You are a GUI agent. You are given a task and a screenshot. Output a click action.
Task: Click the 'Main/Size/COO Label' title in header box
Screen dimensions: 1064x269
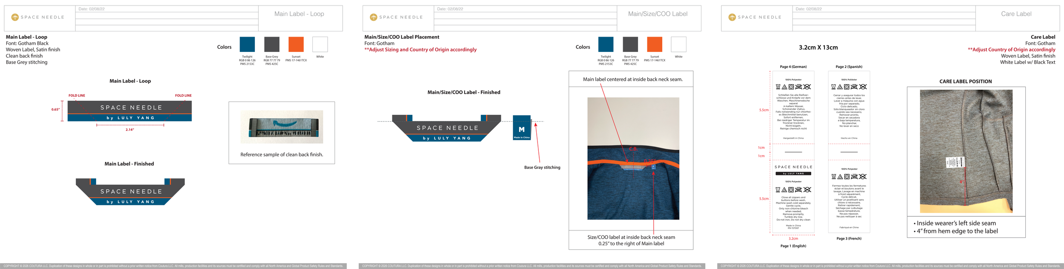click(x=658, y=14)
